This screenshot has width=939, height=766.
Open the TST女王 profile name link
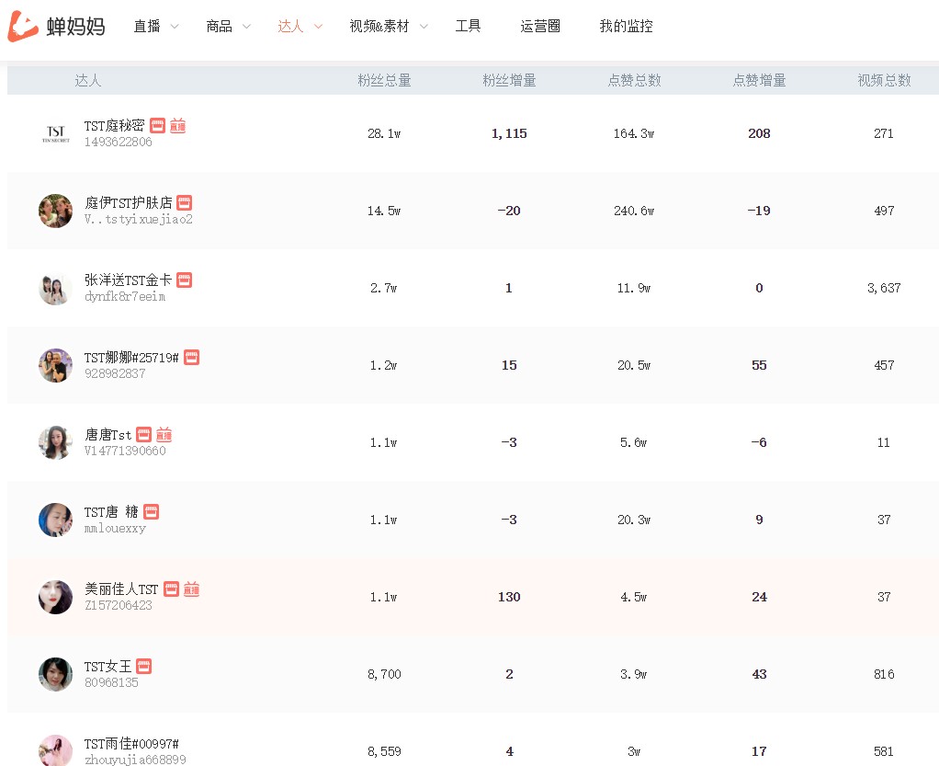107,667
